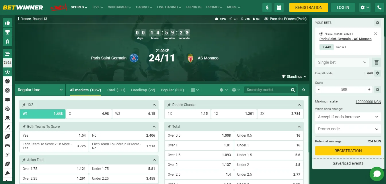
Task: Select the table tennis sport icon
Action: point(7,118)
